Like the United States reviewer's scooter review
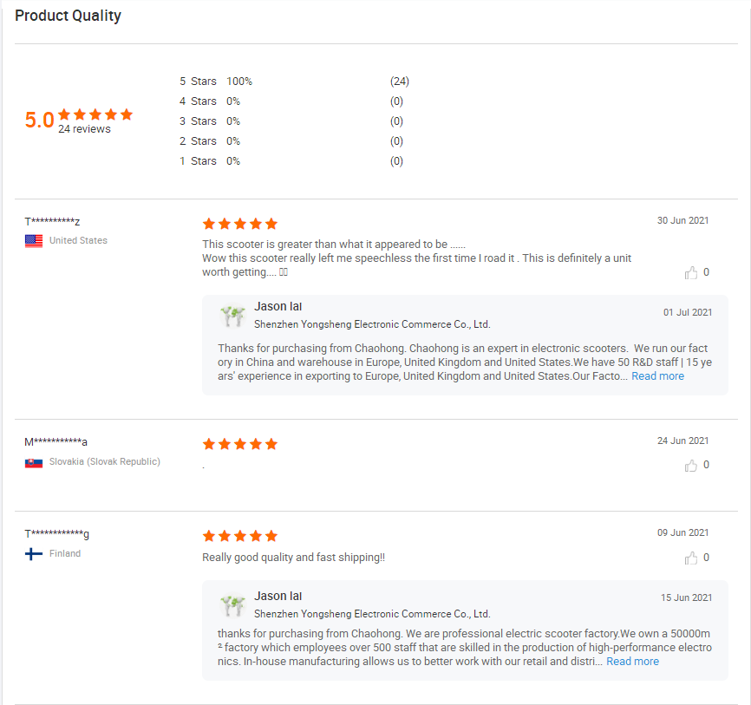 click(x=691, y=273)
